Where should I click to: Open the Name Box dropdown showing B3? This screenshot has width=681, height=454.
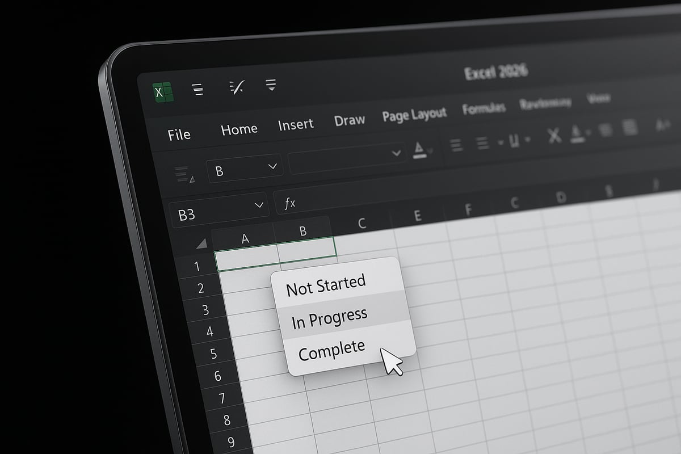click(x=259, y=206)
